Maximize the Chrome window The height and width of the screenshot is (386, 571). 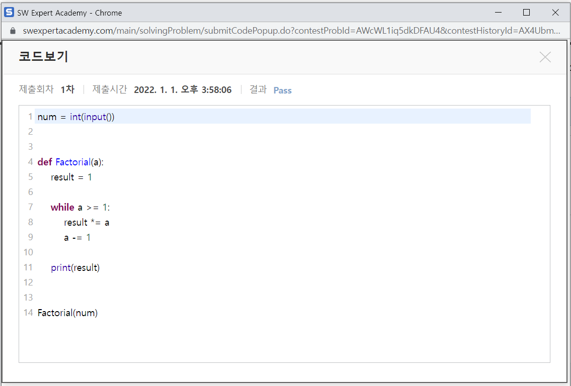tap(526, 13)
